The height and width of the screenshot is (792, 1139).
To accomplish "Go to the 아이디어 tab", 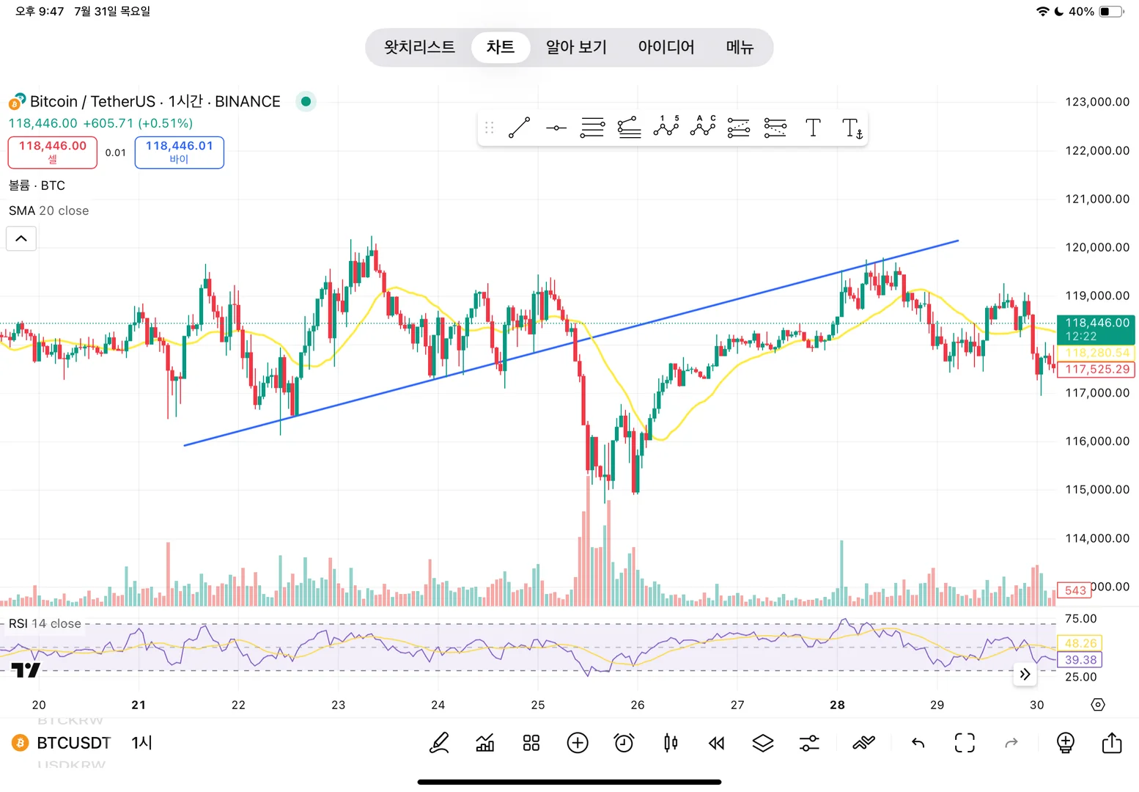I will click(666, 48).
